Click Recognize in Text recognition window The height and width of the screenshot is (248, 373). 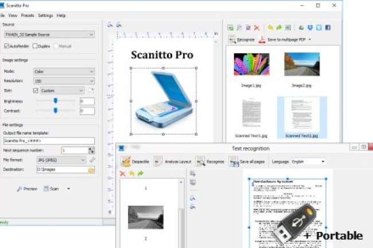pyautogui.click(x=210, y=162)
